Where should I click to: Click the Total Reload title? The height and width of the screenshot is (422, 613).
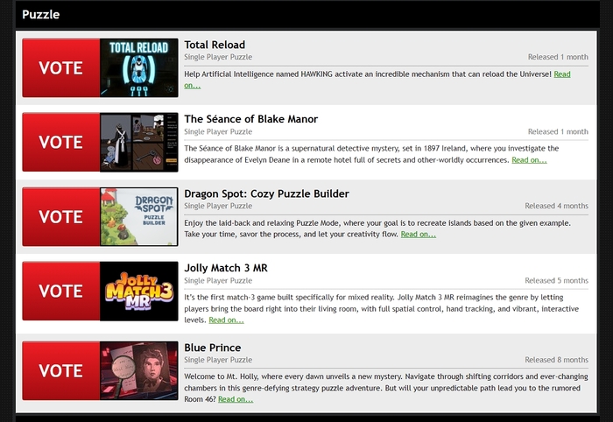click(215, 45)
